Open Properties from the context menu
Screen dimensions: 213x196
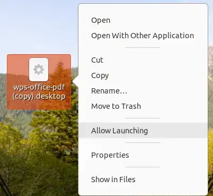point(143,155)
